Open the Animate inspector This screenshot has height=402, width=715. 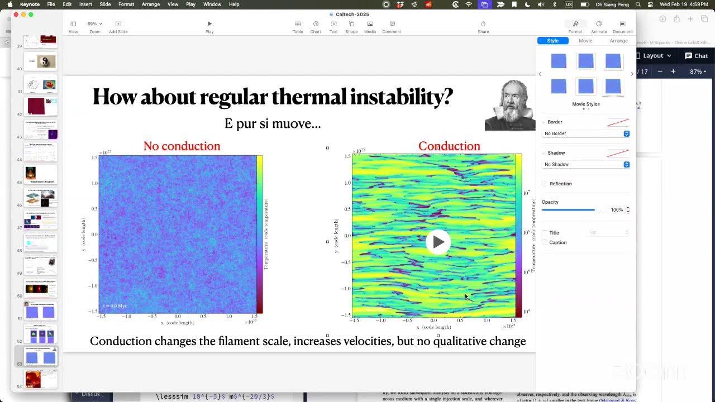pos(599,27)
